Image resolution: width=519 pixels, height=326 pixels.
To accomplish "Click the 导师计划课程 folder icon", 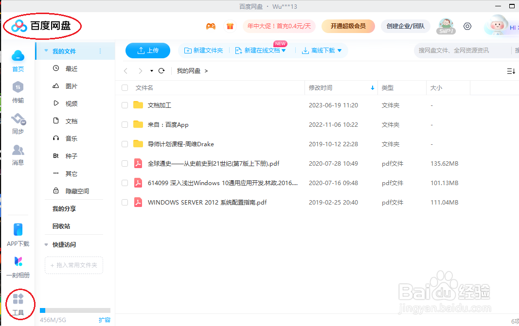I will 138,144.
